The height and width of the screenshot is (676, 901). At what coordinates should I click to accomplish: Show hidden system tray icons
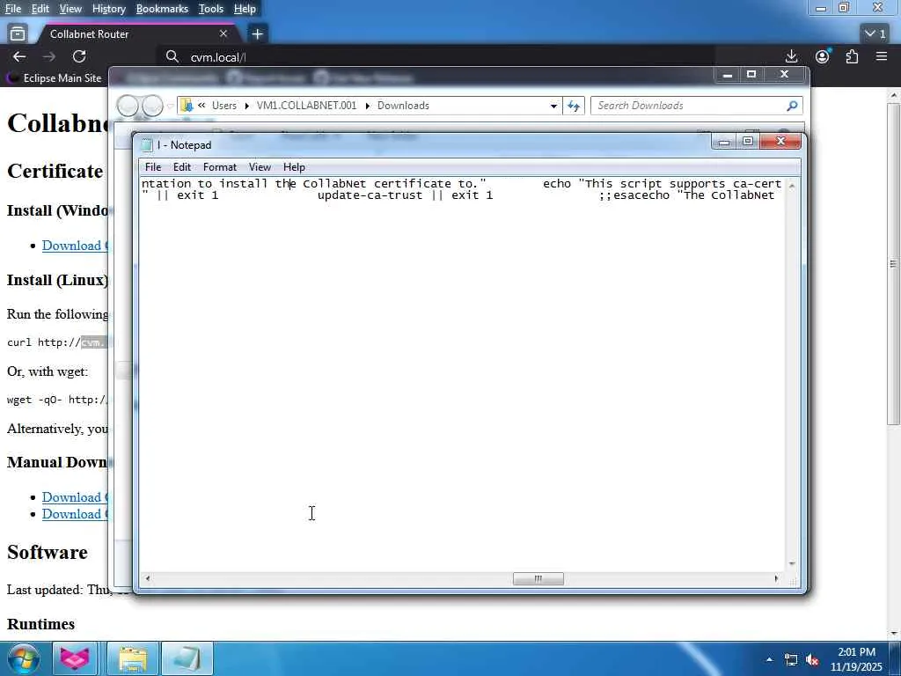coord(769,659)
